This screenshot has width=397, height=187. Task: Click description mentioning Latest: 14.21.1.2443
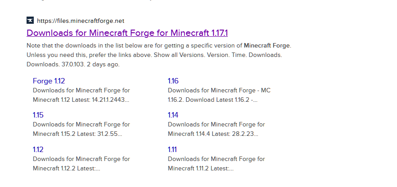[x=81, y=95]
